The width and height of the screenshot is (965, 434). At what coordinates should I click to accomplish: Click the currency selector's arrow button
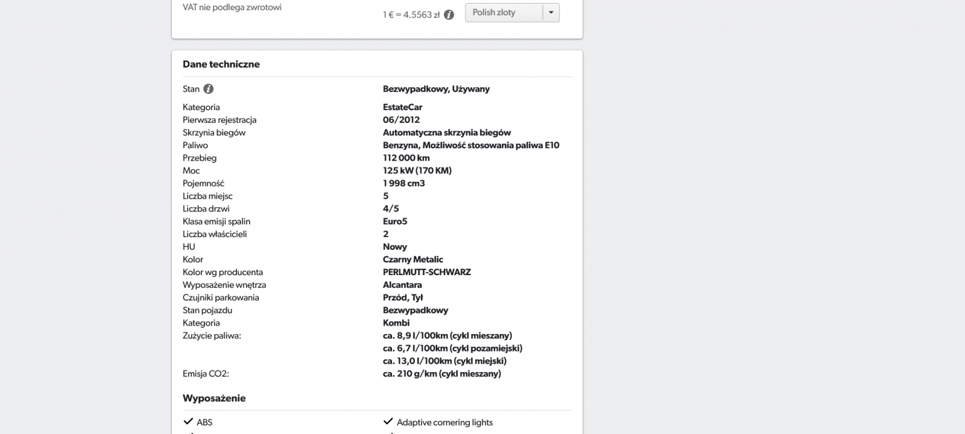551,13
